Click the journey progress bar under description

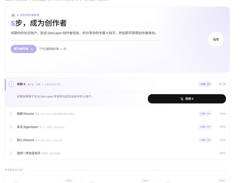[85, 41]
